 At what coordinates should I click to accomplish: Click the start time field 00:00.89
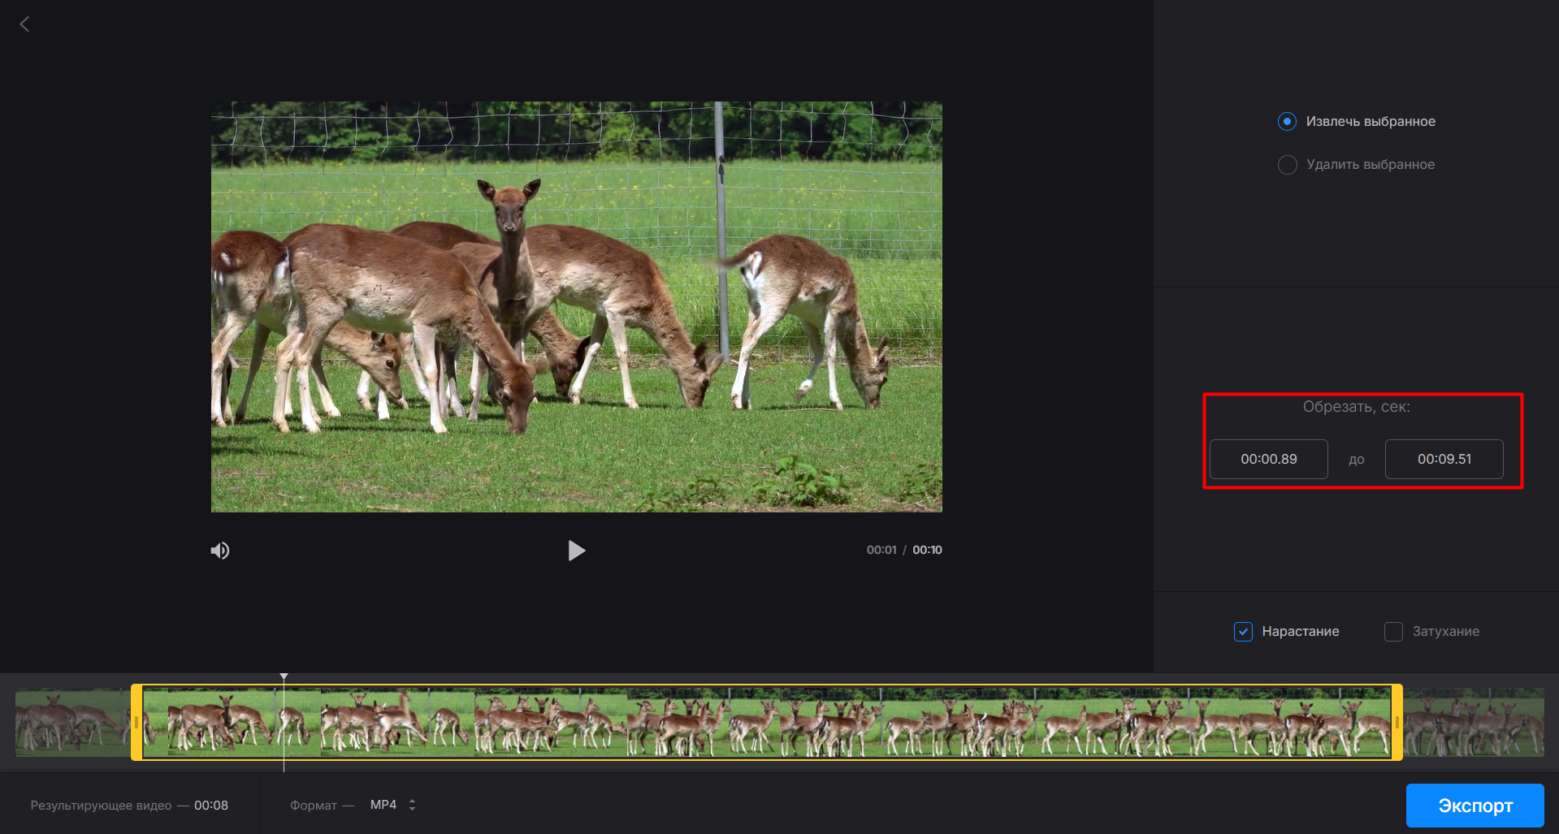coord(1268,460)
